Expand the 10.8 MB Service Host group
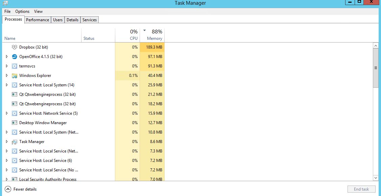Viewport: 381px width, 196px height. [7, 132]
